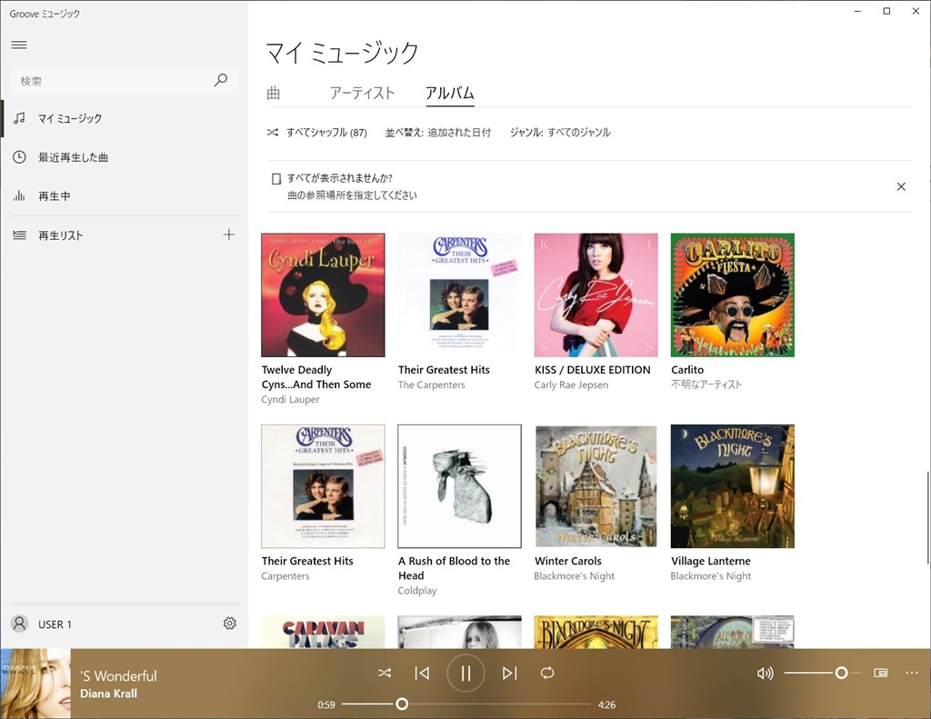Screen dimensions: 931x719
Task: Click Blackmore's Night under Village Lanterne
Action: point(711,576)
